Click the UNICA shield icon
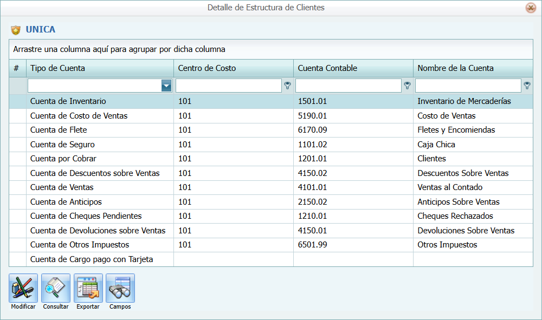The width and height of the screenshot is (542, 320). click(x=16, y=30)
